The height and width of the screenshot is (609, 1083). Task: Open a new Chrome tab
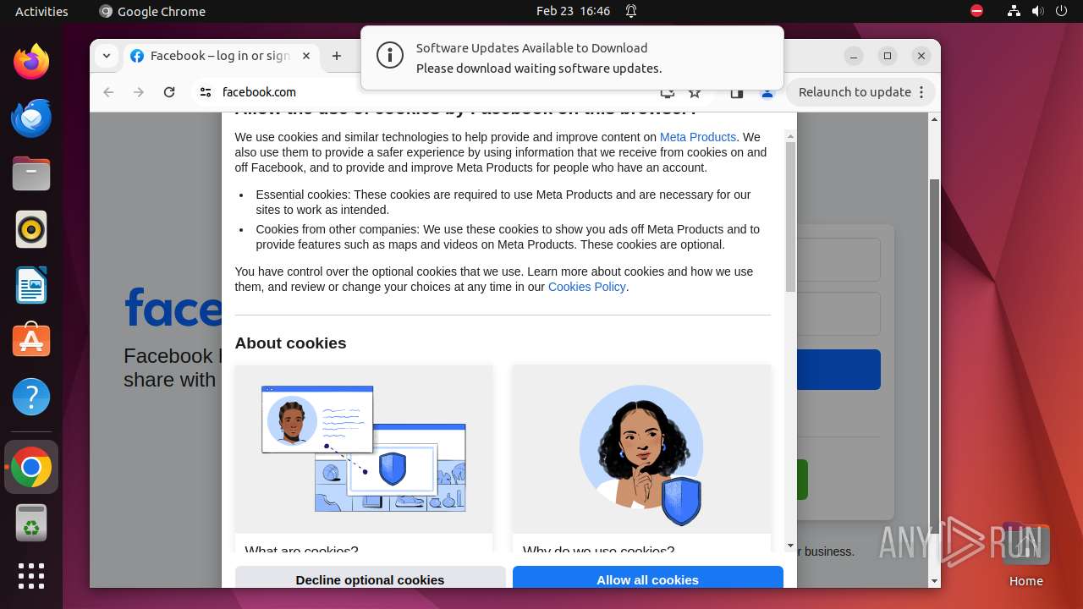coord(337,56)
